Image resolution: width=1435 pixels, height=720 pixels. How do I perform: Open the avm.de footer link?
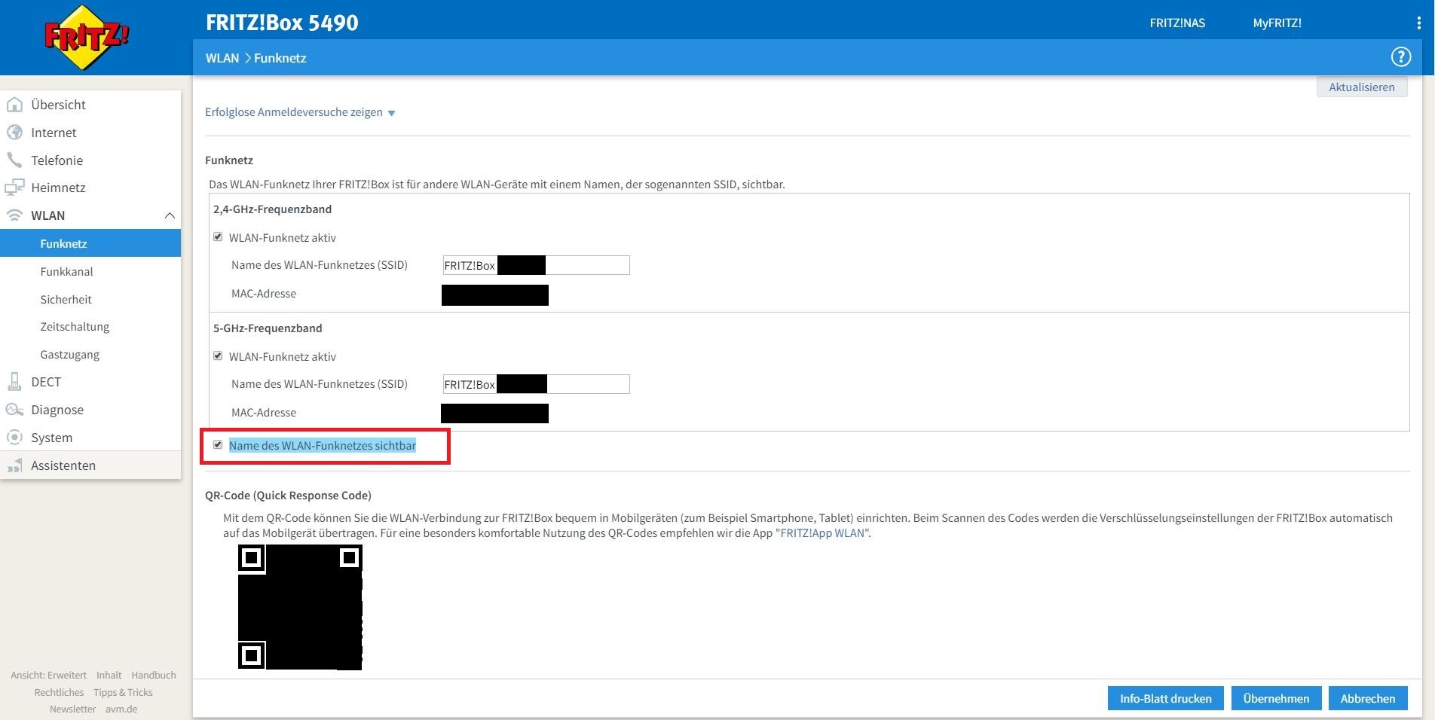[121, 709]
